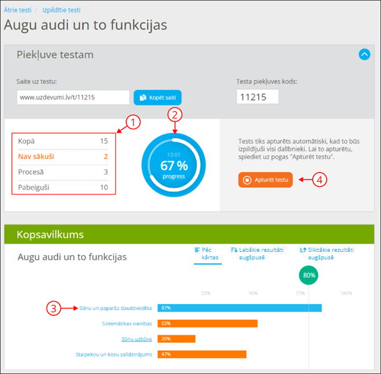Click the Kopsavilkums green header
The height and width of the screenshot is (374, 381).
coord(189,234)
